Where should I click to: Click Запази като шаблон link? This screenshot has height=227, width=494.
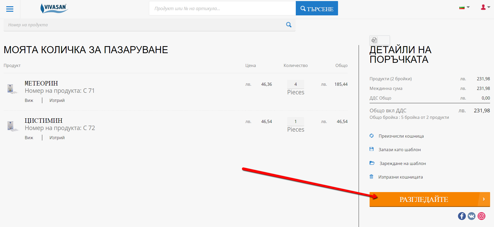(400, 150)
